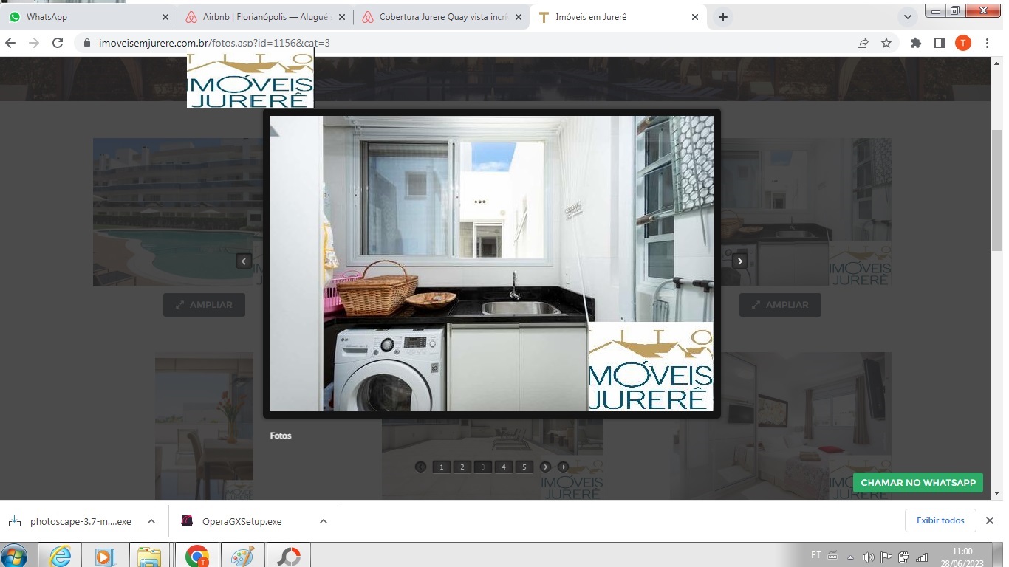This screenshot has width=1009, height=567.
Task: Click the pagination next chevron
Action: [x=545, y=467]
